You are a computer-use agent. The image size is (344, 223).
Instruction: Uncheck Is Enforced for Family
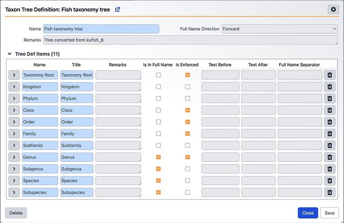(187, 133)
